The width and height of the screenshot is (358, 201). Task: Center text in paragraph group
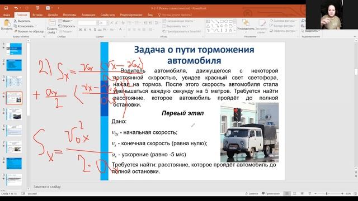coord(134,30)
